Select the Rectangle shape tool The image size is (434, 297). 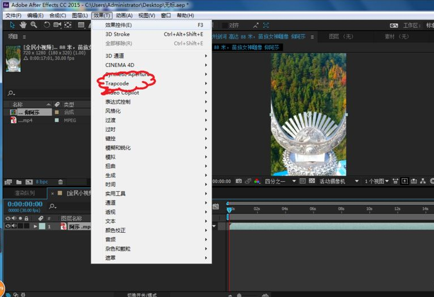(x=81, y=25)
